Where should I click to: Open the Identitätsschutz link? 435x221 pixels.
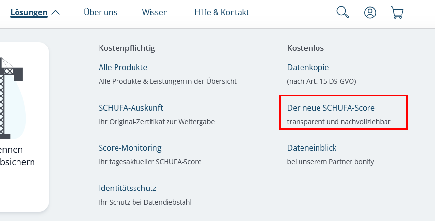128,188
